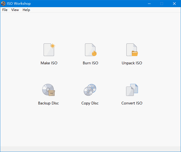Open the Help menu
This screenshot has height=152, width=181.
[x=26, y=10]
